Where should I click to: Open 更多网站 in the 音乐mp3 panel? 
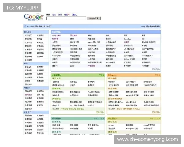point(156,112)
